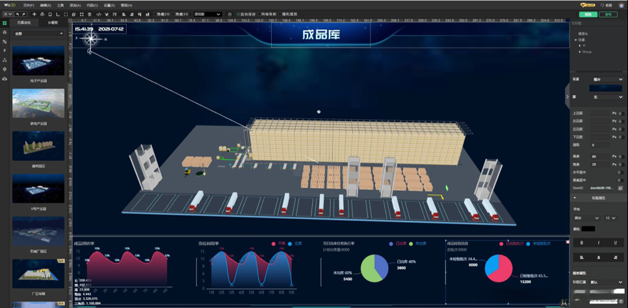
Task: Click the 高度 input field
Action: click(x=600, y=156)
